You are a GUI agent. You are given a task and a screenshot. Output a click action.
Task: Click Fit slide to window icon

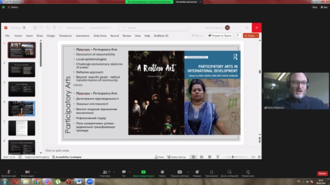[259, 157]
